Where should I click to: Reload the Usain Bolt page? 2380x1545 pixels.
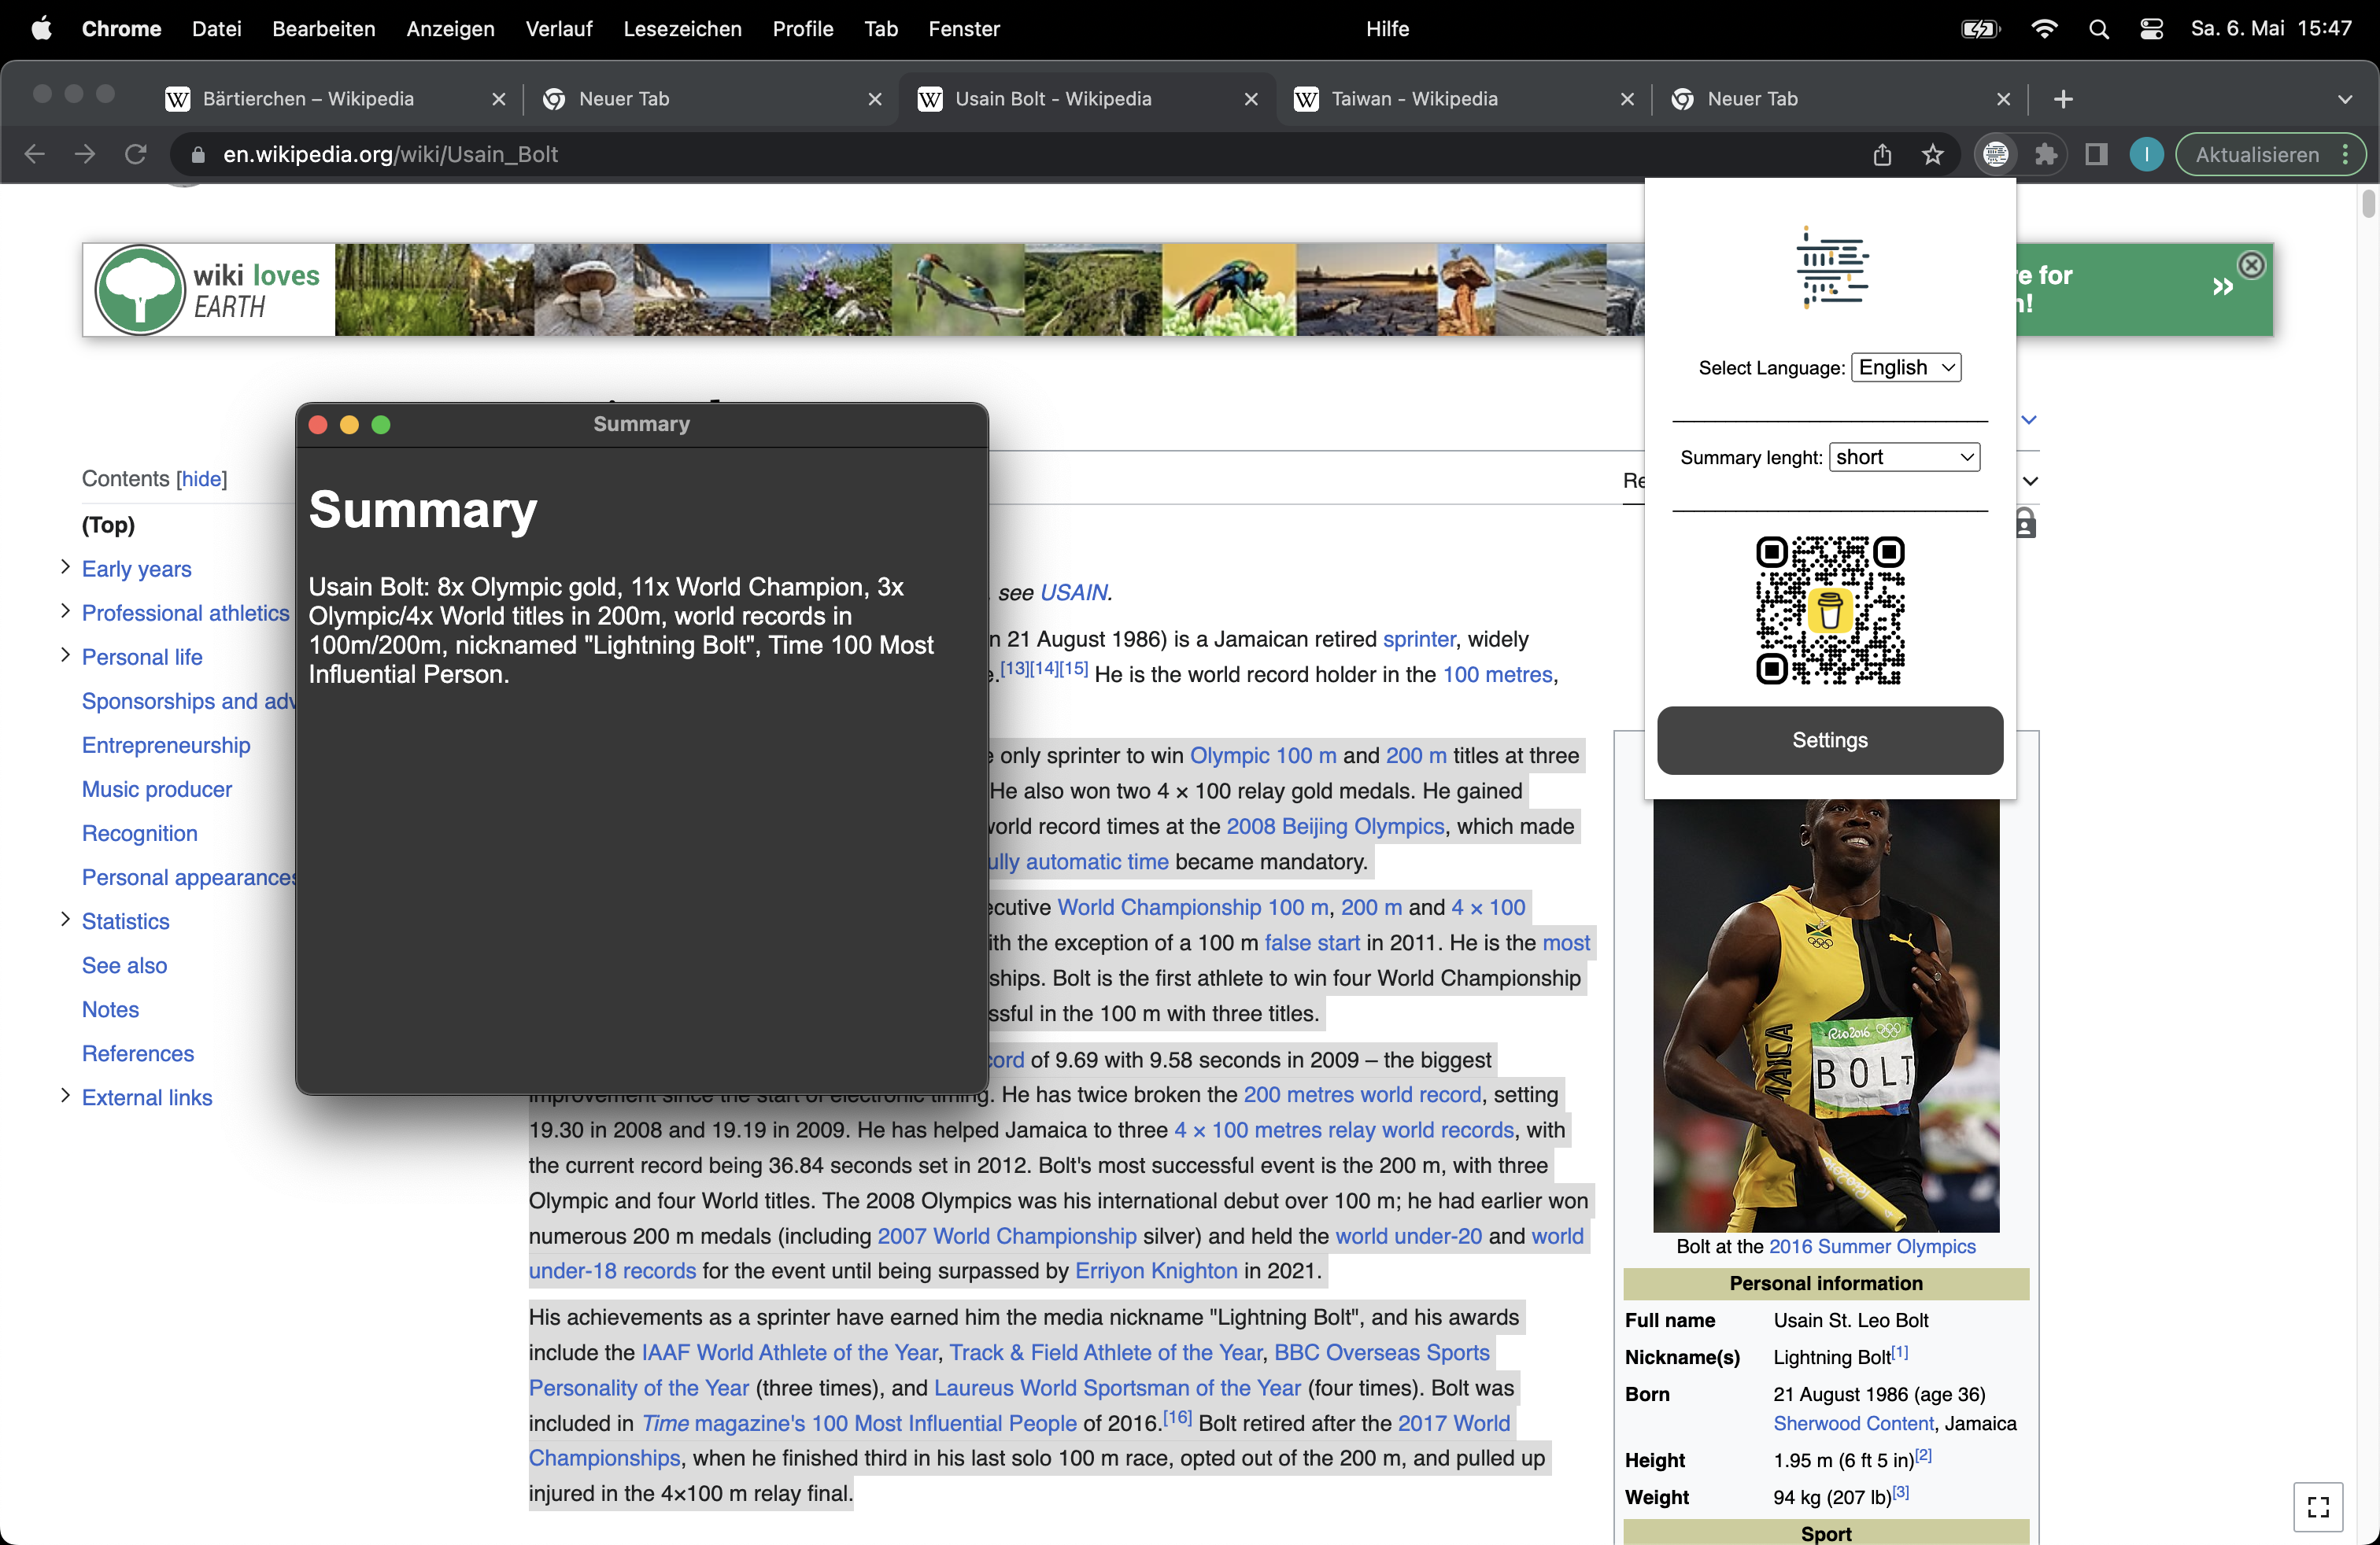[x=136, y=155]
